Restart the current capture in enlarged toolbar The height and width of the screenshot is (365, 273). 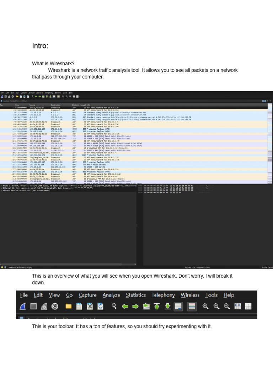click(x=44, y=306)
